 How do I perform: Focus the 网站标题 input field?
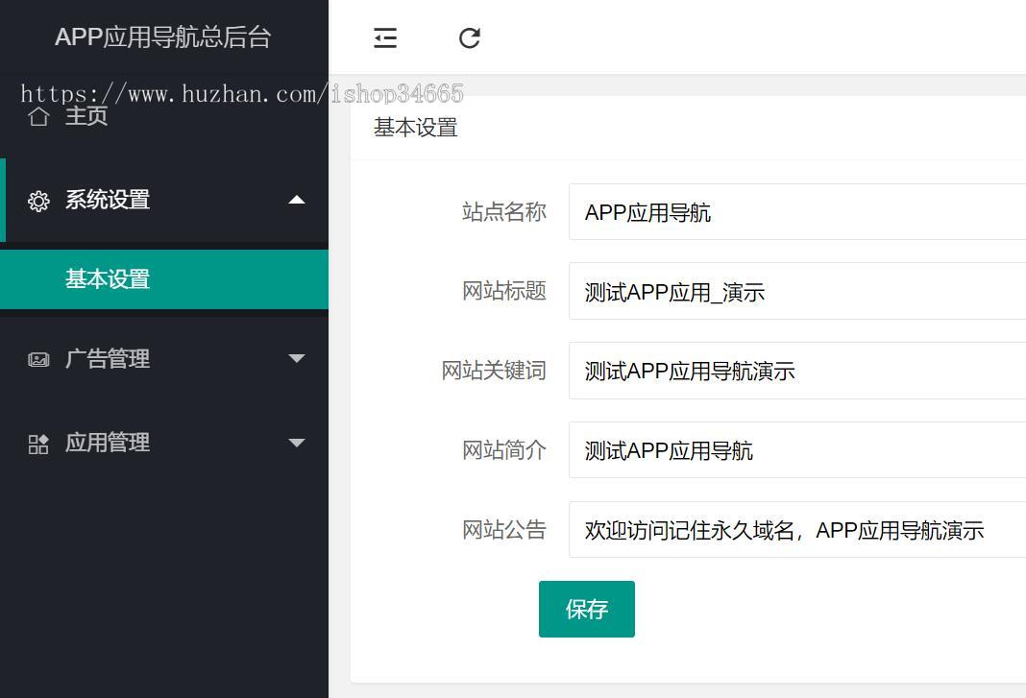click(x=797, y=291)
